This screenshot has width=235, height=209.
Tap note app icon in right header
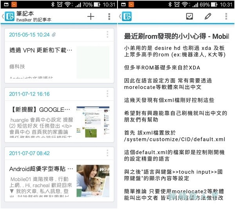click(x=127, y=16)
